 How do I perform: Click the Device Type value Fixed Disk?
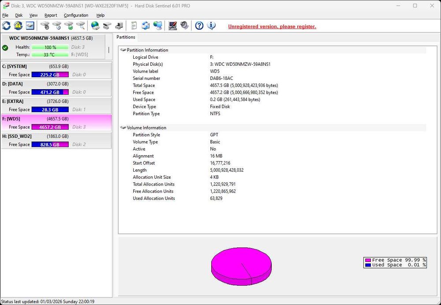click(x=220, y=106)
